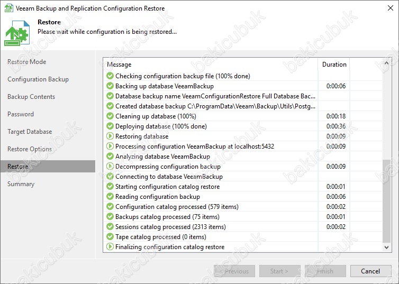The height and width of the screenshot is (284, 399).
Task: Click status icon beside Created database backup row
Action: [x=110, y=106]
